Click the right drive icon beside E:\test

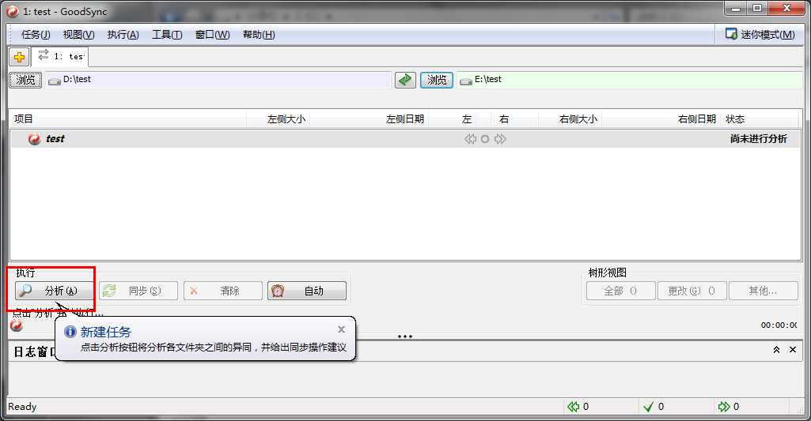pos(466,81)
